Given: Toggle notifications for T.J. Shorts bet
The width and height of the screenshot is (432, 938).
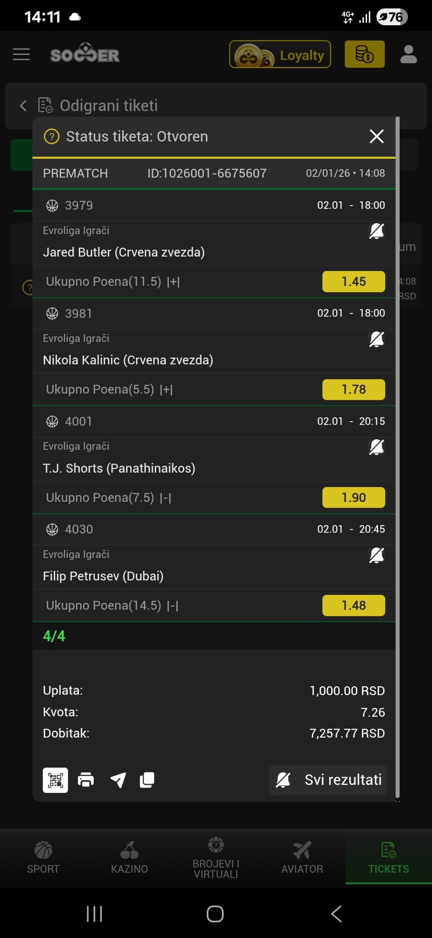Looking at the screenshot, I should tap(376, 447).
